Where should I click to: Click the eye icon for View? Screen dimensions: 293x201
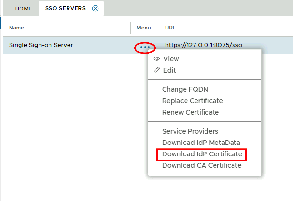156,59
